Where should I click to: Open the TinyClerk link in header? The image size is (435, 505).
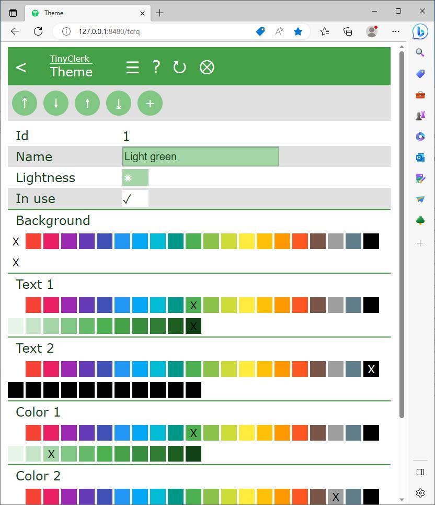click(70, 59)
